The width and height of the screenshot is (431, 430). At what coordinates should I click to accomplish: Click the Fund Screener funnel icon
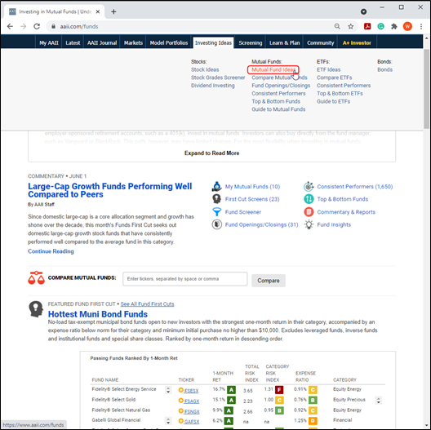(x=217, y=212)
